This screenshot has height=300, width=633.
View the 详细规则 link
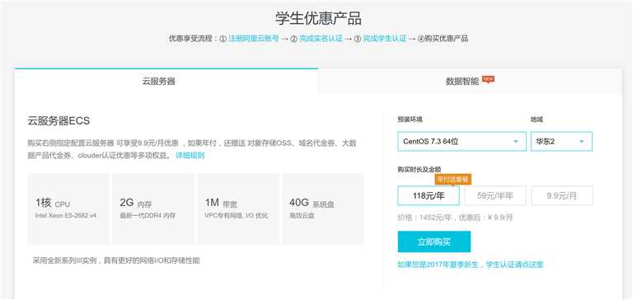190,156
